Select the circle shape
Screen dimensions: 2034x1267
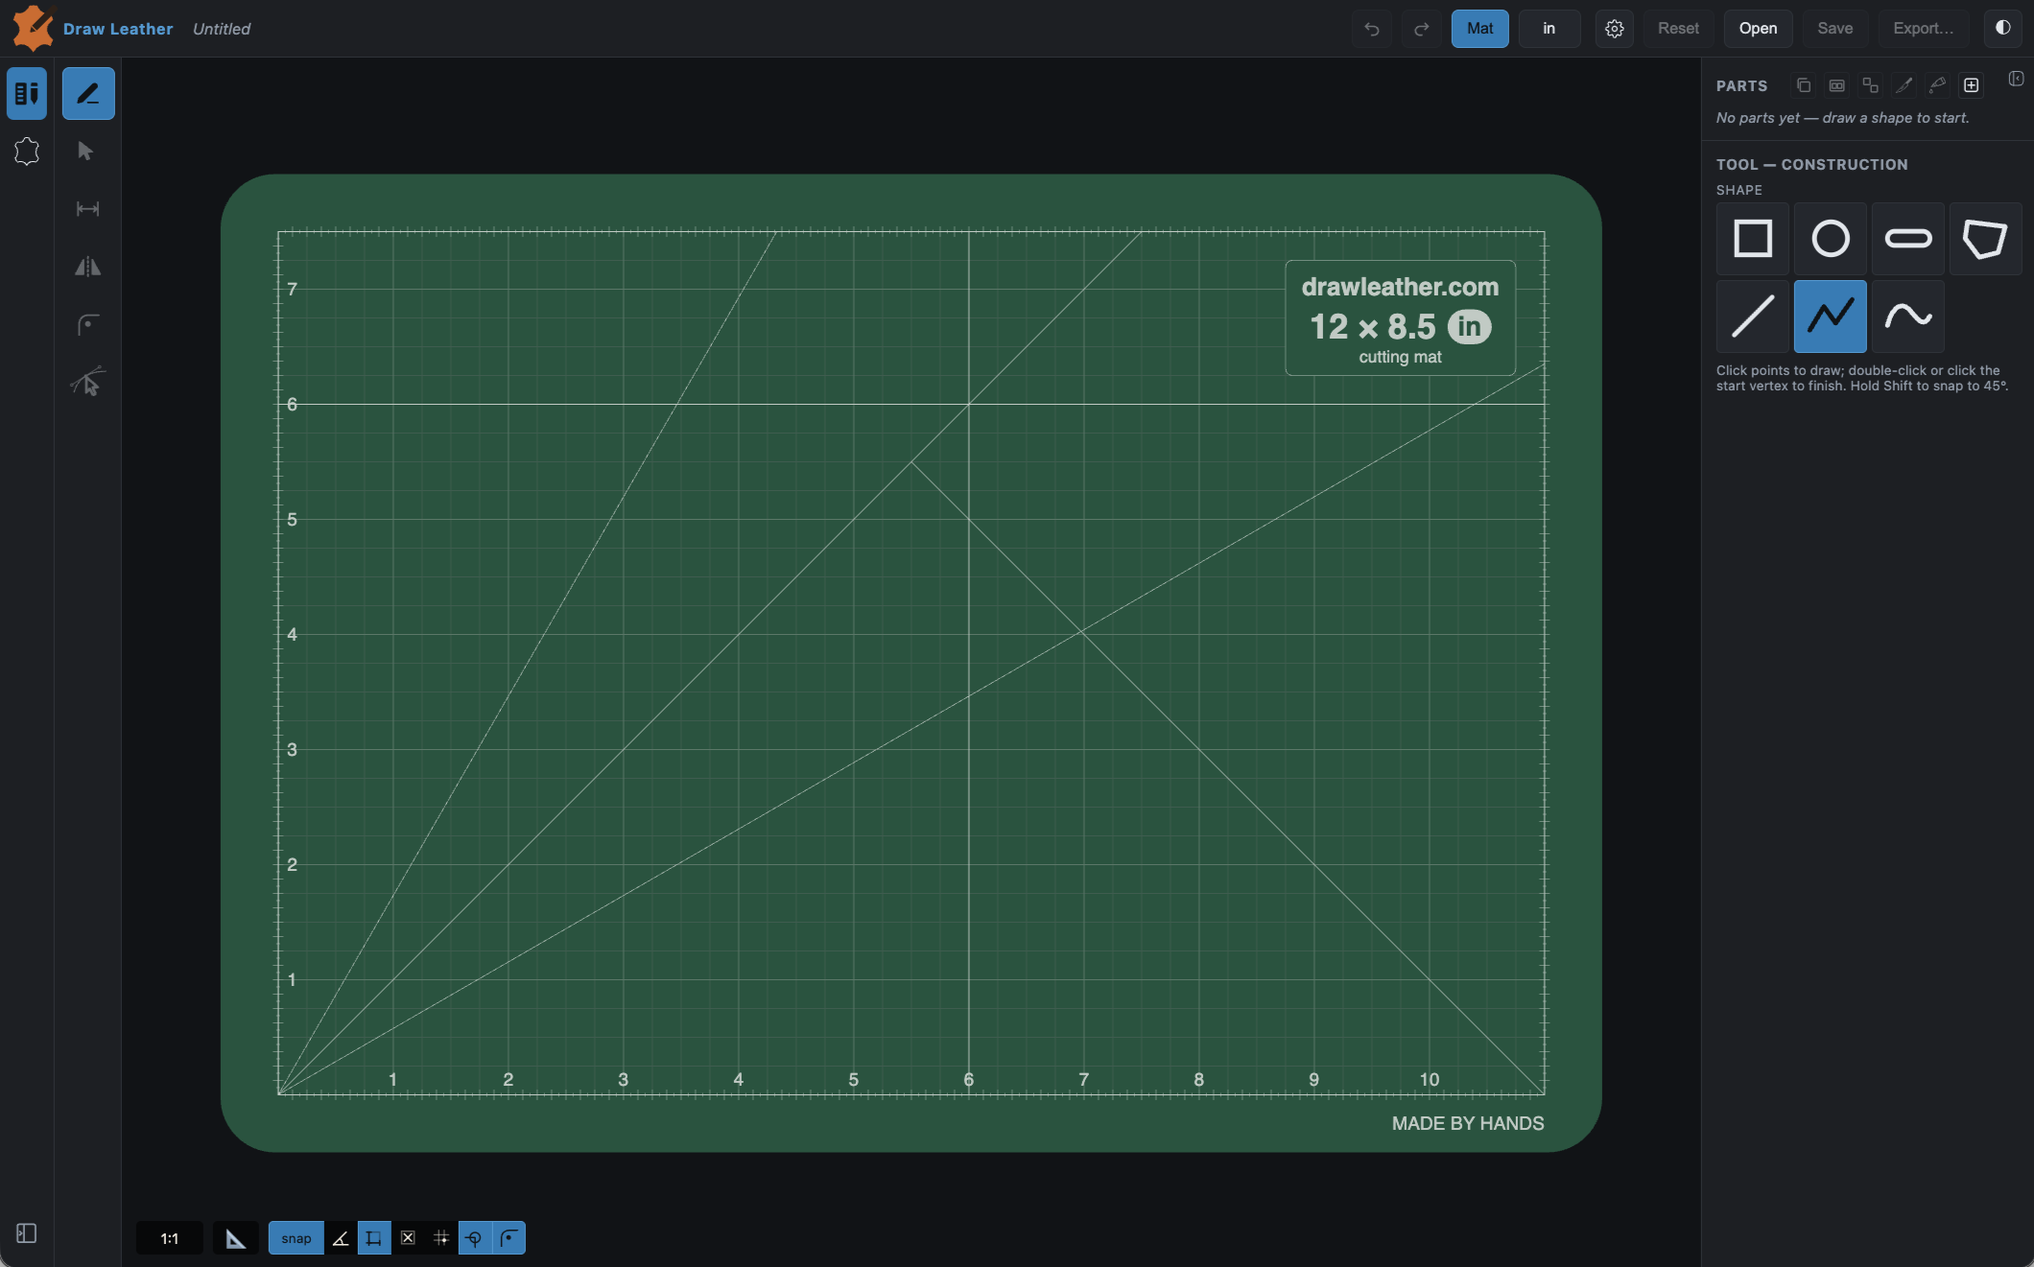1831,239
